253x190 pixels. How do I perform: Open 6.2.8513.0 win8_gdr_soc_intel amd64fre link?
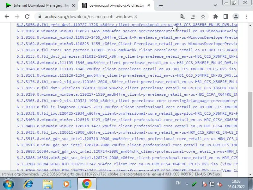(127, 139)
